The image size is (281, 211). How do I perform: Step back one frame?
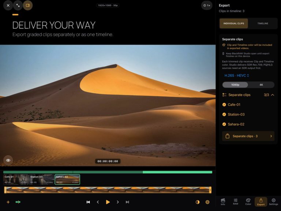[x=98, y=202]
